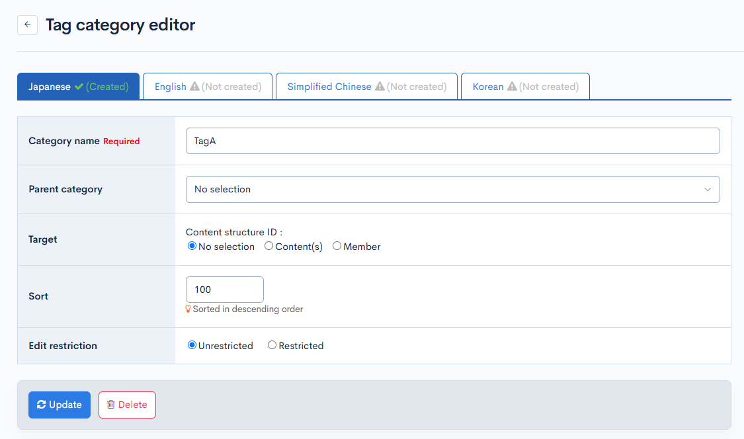Click into the Category name text field
The image size is (744, 439).
point(452,141)
